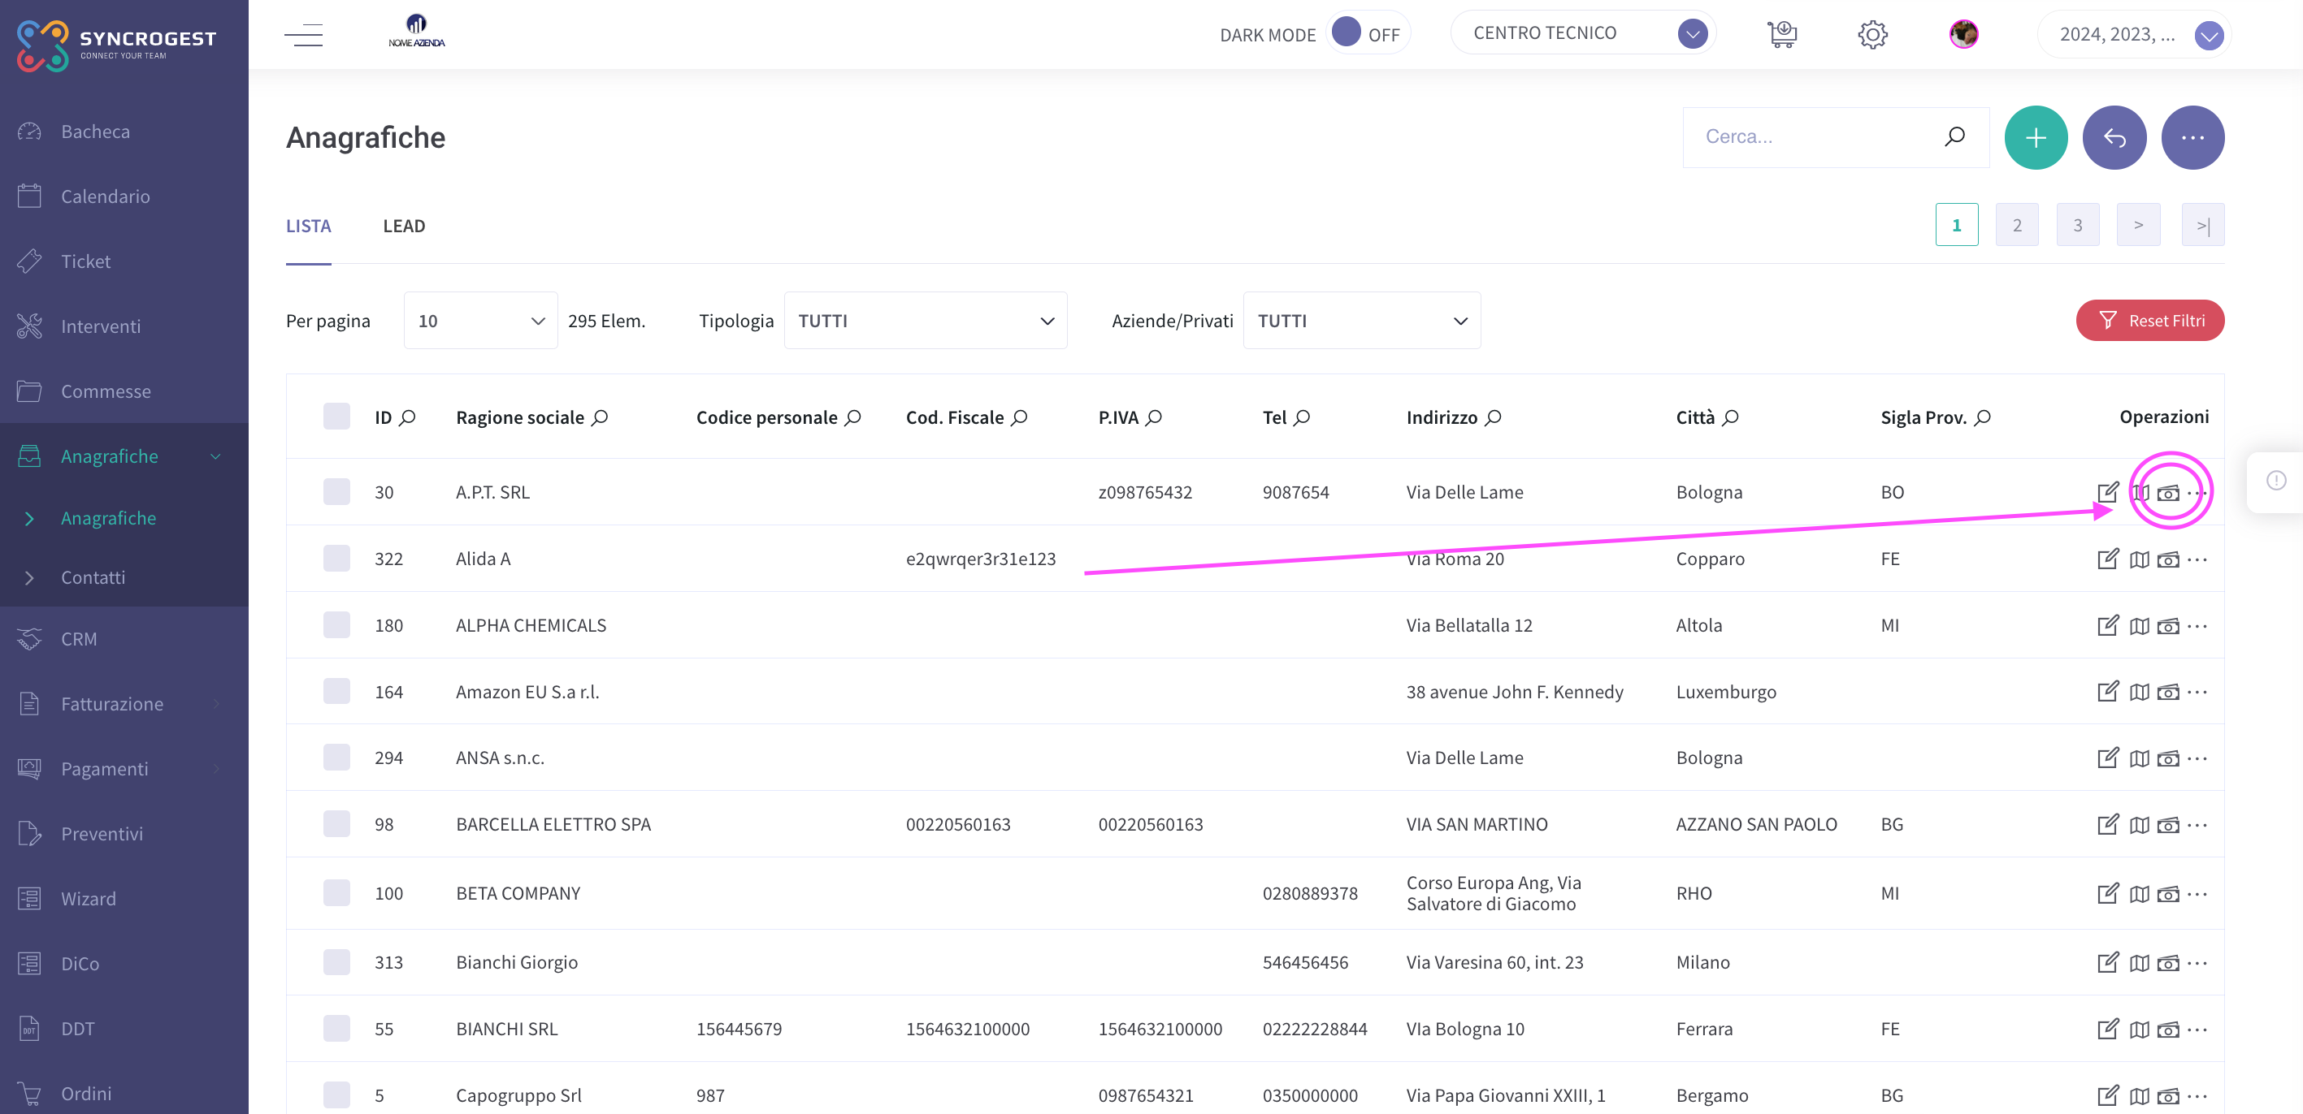Check the box for BARCELLA ELETTRO SPA row
Image resolution: width=2303 pixels, height=1114 pixels.
pos(336,823)
